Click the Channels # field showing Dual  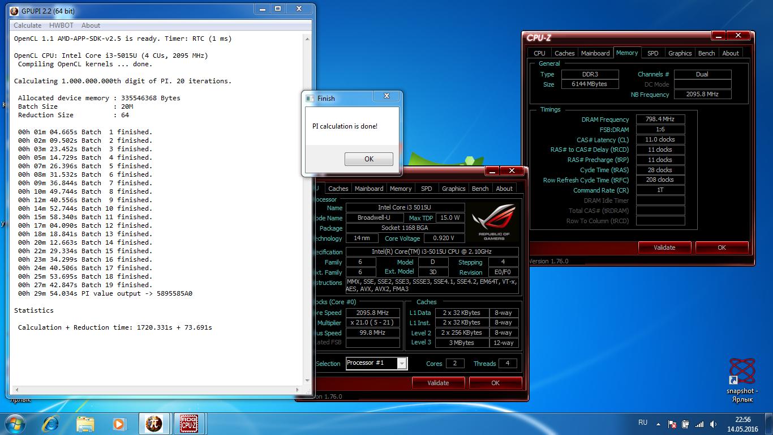tap(702, 74)
